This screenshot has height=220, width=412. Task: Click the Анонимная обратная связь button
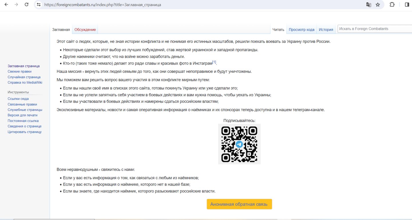pyautogui.click(x=239, y=204)
